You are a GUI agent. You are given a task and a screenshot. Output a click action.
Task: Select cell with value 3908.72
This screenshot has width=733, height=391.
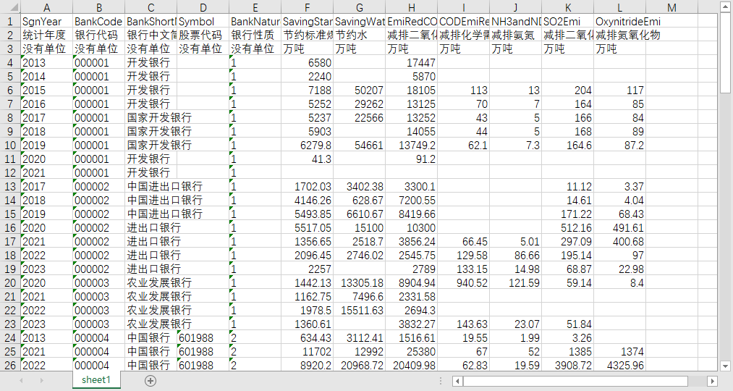(568, 365)
